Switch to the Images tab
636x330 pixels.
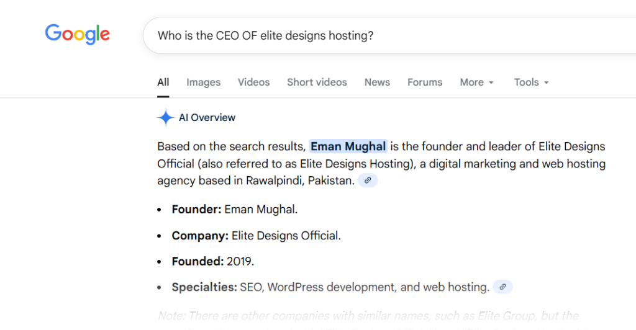tap(203, 82)
